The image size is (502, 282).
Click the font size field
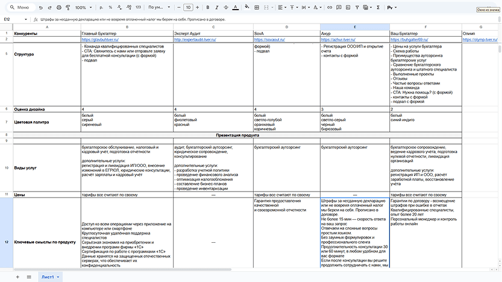188,7
